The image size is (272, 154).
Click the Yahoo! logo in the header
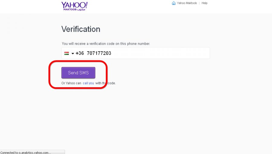pos(74,6)
